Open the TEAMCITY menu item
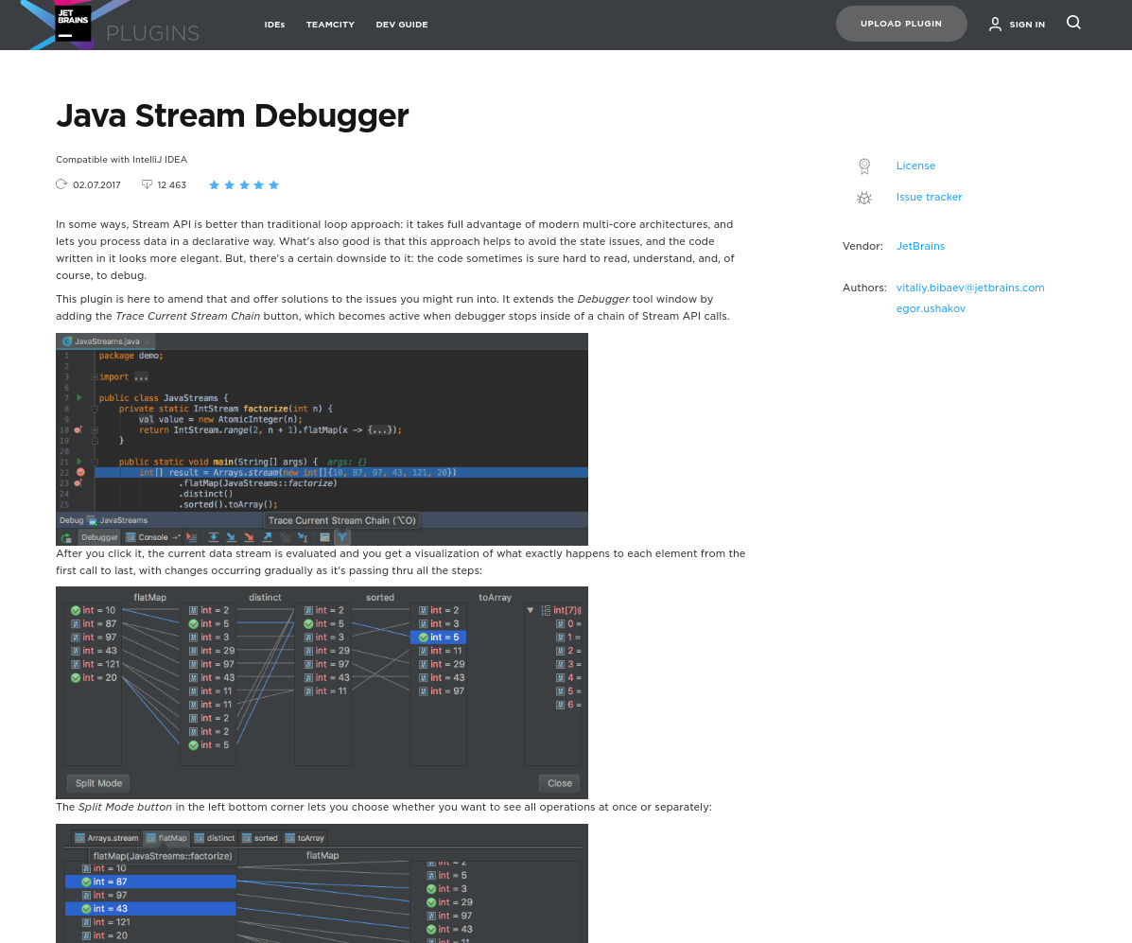 tap(330, 25)
